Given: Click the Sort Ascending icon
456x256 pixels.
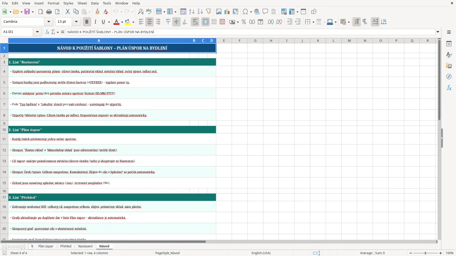Looking at the screenshot, I should (x=192, y=12).
